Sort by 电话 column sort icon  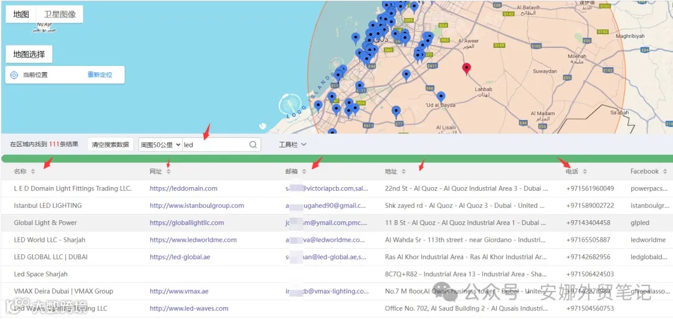[x=585, y=172]
